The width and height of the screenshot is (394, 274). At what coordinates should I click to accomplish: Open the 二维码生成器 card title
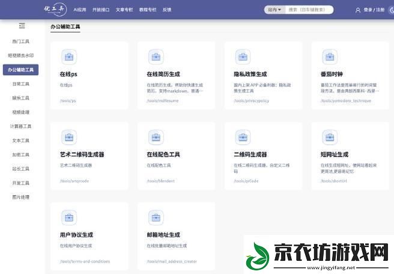tap(250, 154)
